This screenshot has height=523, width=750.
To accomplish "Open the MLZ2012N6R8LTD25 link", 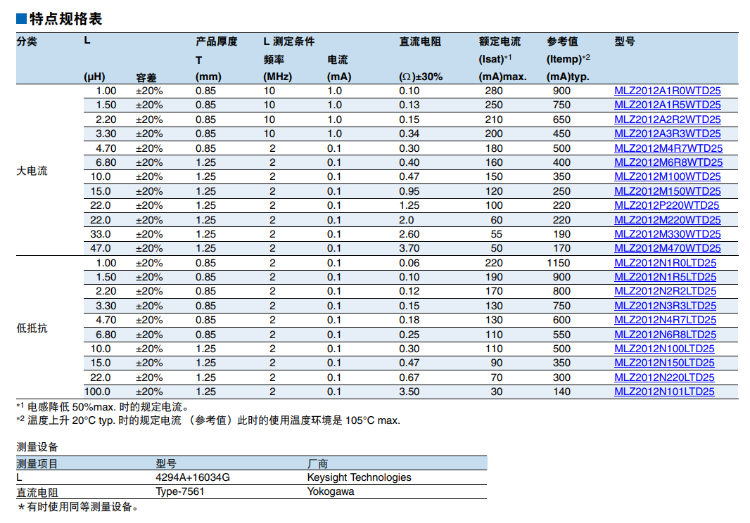I will click(666, 335).
